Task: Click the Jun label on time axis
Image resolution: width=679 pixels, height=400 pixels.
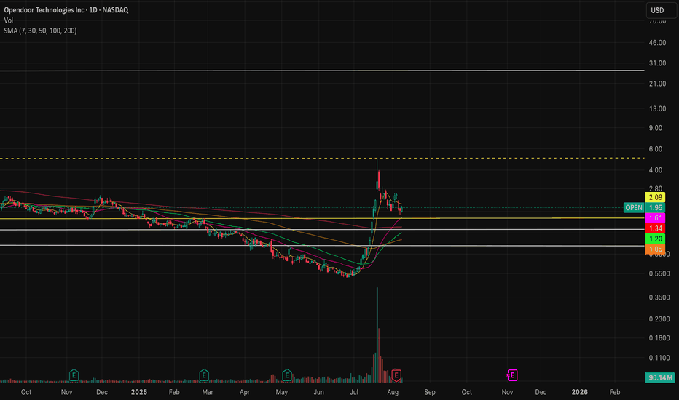Action: pyautogui.click(x=318, y=392)
